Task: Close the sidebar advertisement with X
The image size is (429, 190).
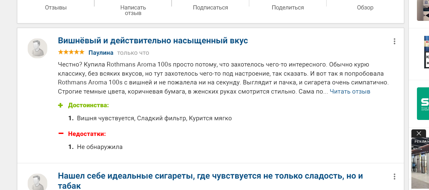Action: 419,133
